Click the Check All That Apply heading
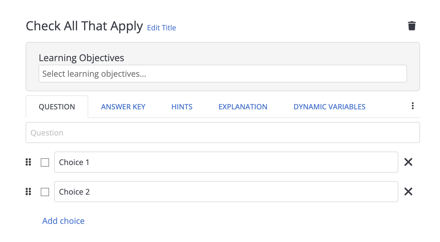 pyautogui.click(x=84, y=26)
